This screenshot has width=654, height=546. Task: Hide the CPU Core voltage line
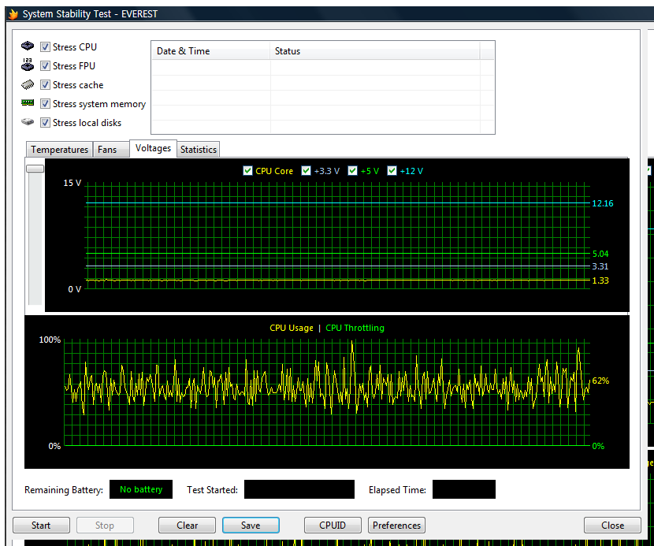(x=247, y=171)
